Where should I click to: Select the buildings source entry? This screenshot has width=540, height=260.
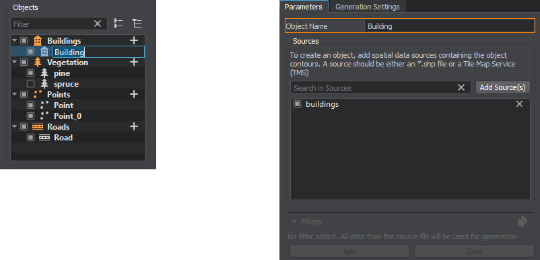tap(323, 104)
